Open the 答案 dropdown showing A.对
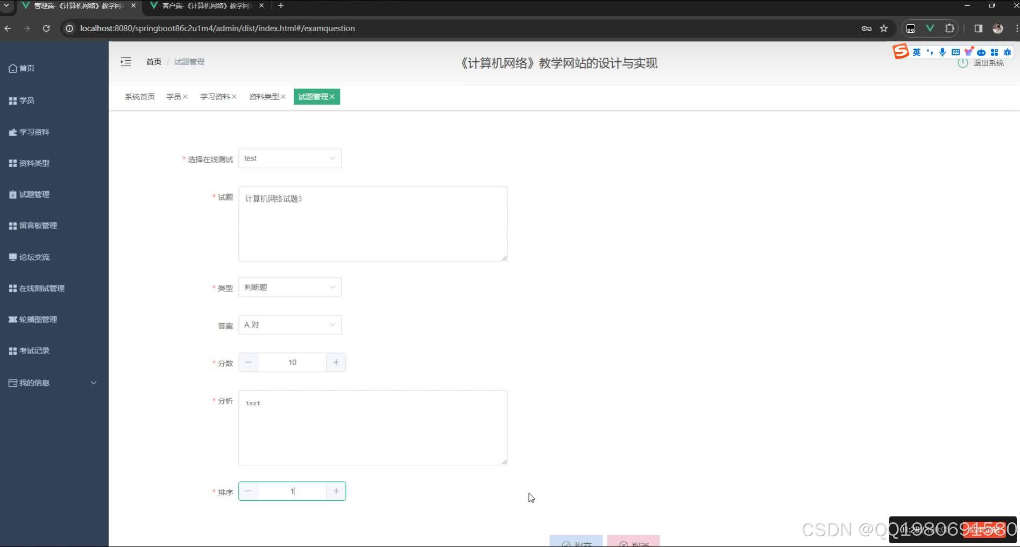Viewport: 1020px width, 547px height. pyautogui.click(x=290, y=325)
